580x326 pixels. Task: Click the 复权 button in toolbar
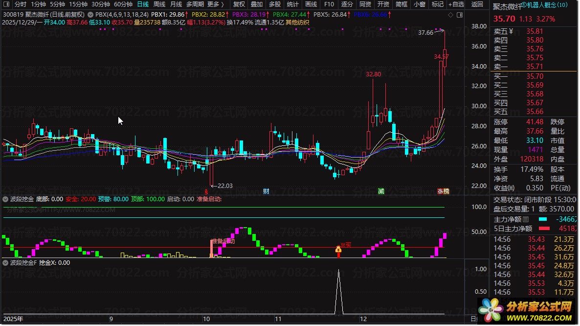pyautogui.click(x=239, y=4)
